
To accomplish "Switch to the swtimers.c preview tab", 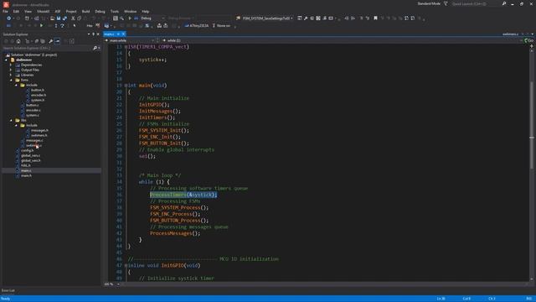I will [510, 34].
